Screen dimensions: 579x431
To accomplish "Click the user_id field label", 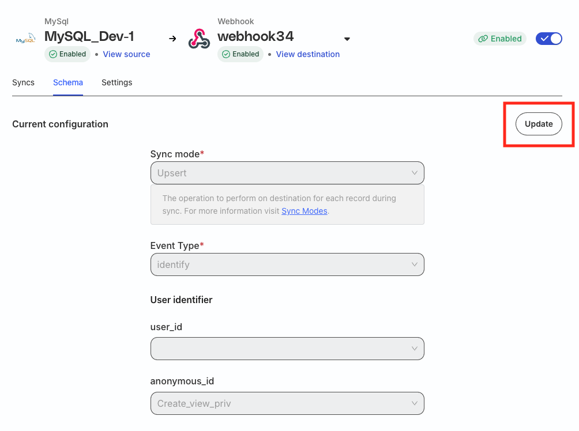I will click(166, 327).
